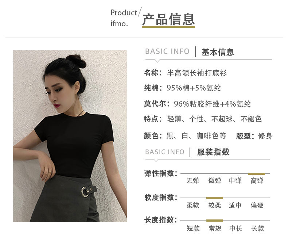Screen dimensions: 288x241
Task: Select the 中长 length label
Action: point(236,228)
